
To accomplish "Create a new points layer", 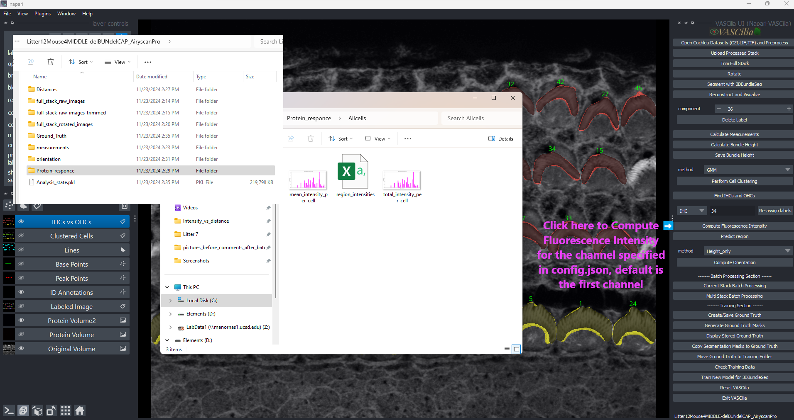I will (x=9, y=206).
